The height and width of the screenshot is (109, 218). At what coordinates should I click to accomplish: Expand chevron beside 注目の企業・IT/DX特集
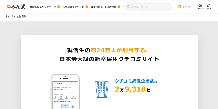pos(119,7)
